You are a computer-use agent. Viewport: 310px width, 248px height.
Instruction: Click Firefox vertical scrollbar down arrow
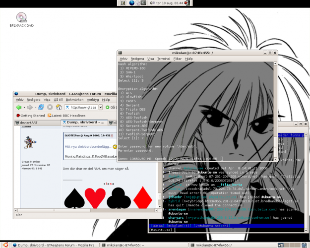[x=160, y=207]
